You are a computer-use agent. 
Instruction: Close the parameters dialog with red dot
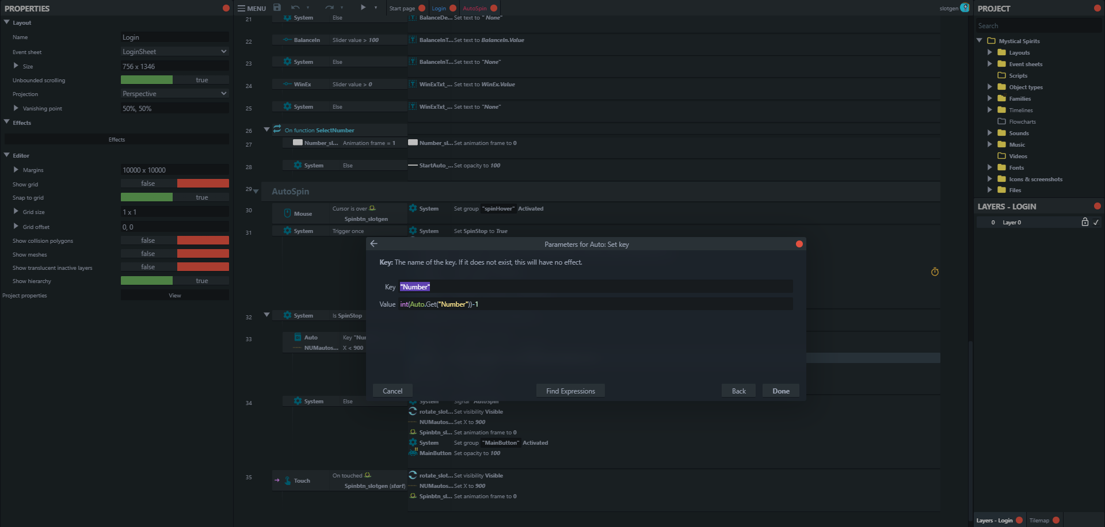[x=799, y=244]
